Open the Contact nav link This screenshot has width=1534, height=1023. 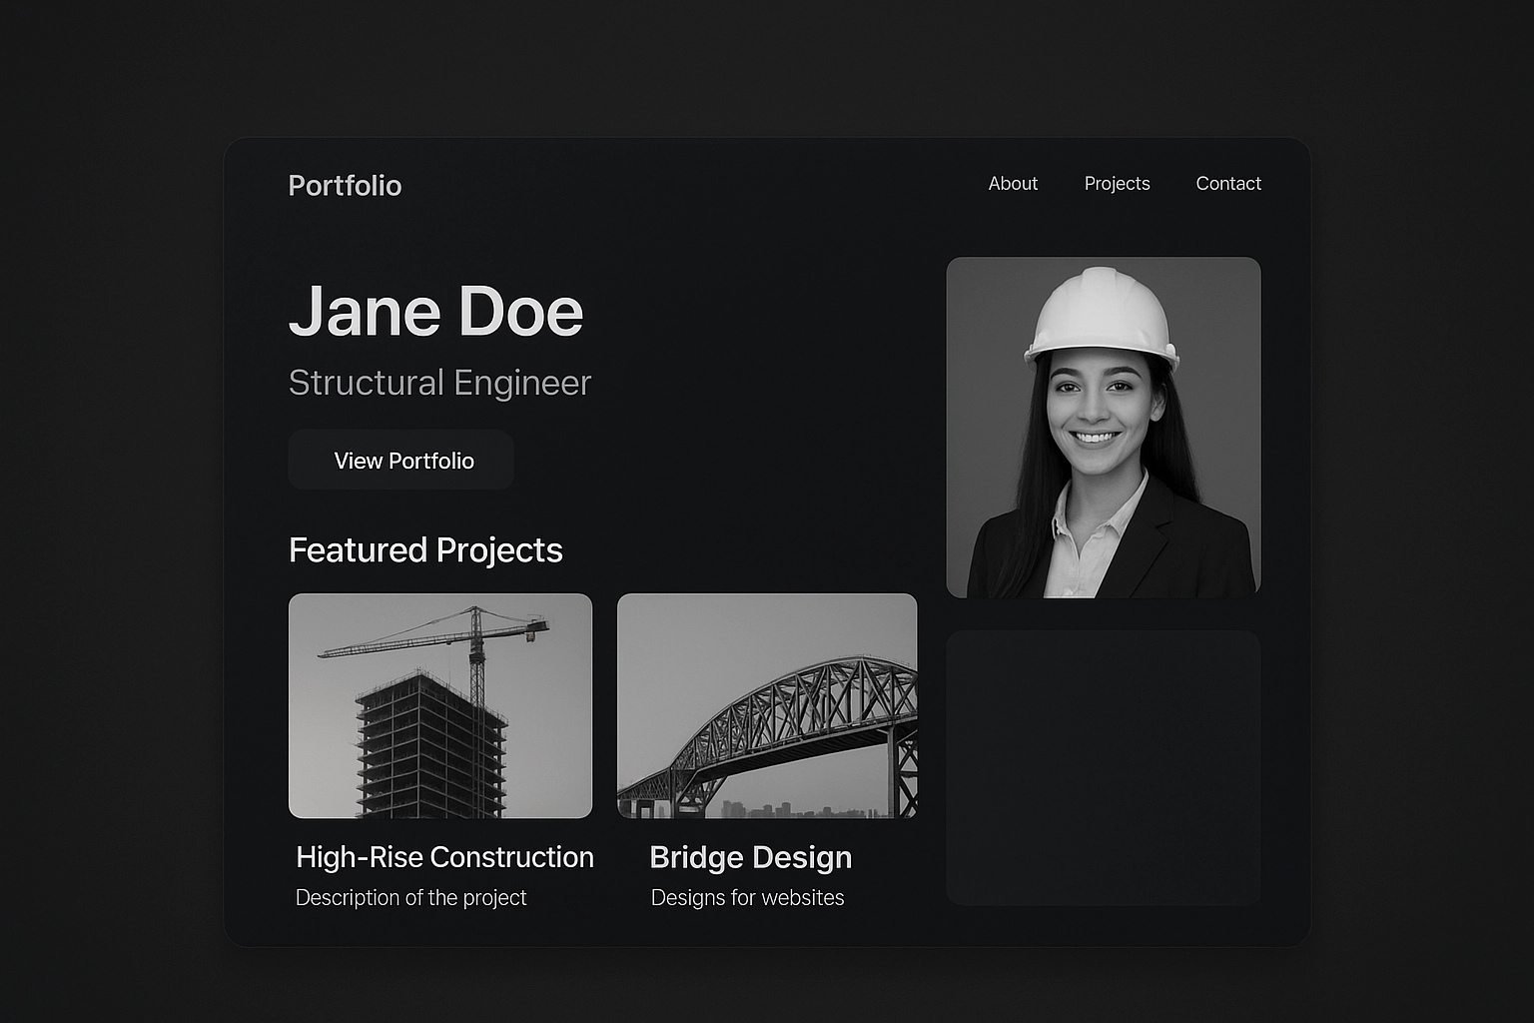(x=1228, y=184)
